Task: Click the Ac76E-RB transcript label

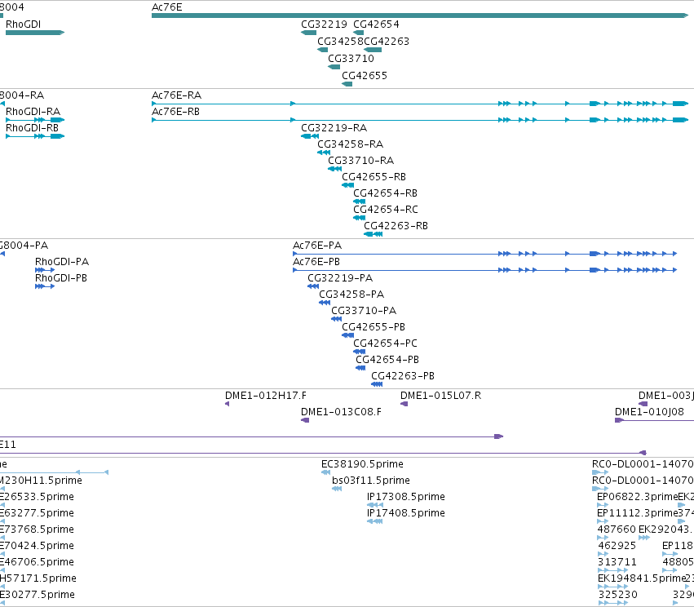Action: [x=175, y=112]
